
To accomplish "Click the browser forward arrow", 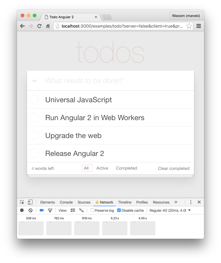I will (31, 26).
